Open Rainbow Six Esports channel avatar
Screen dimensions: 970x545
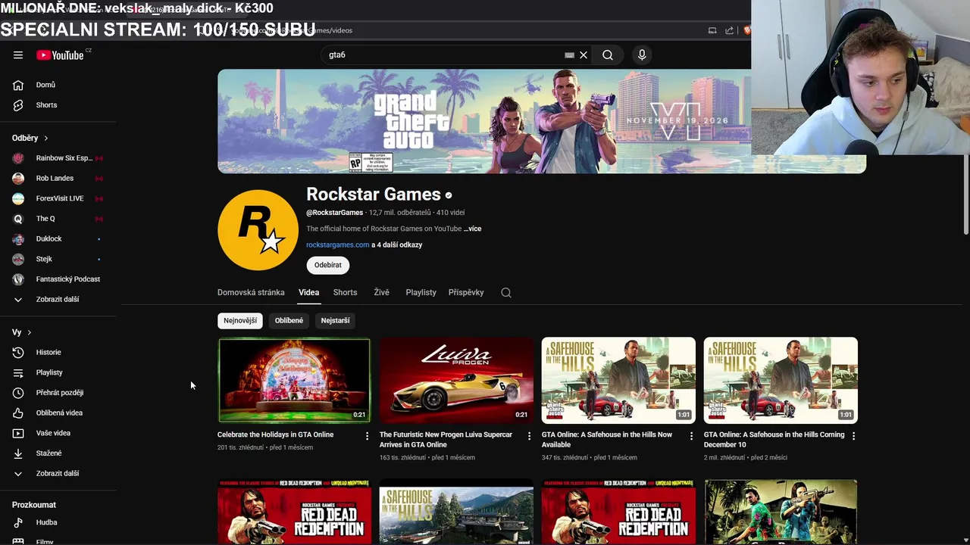pyautogui.click(x=18, y=158)
